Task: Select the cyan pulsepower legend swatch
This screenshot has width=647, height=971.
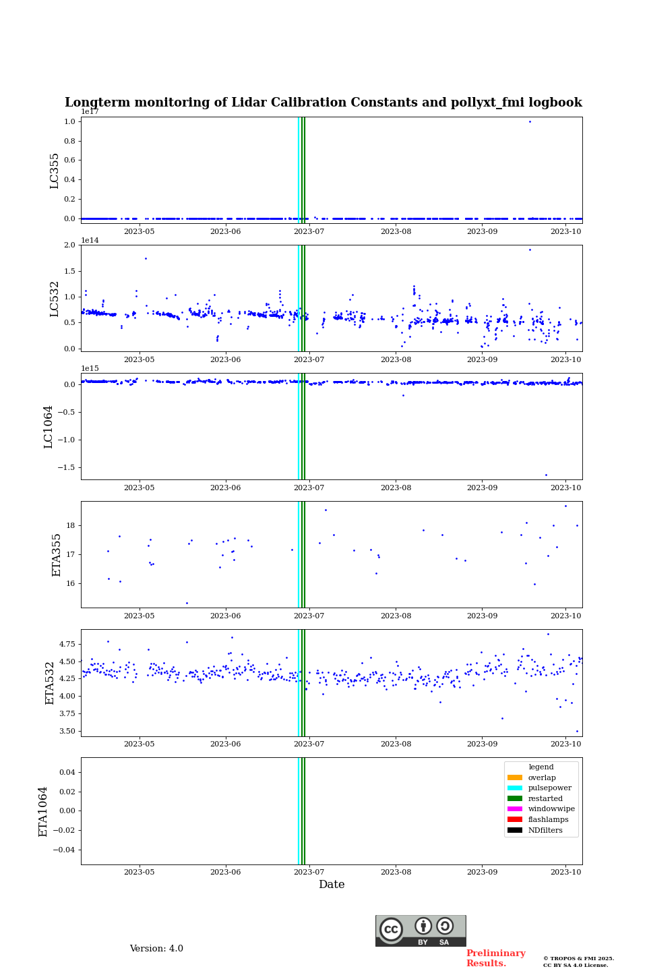Action: pyautogui.click(x=515, y=788)
